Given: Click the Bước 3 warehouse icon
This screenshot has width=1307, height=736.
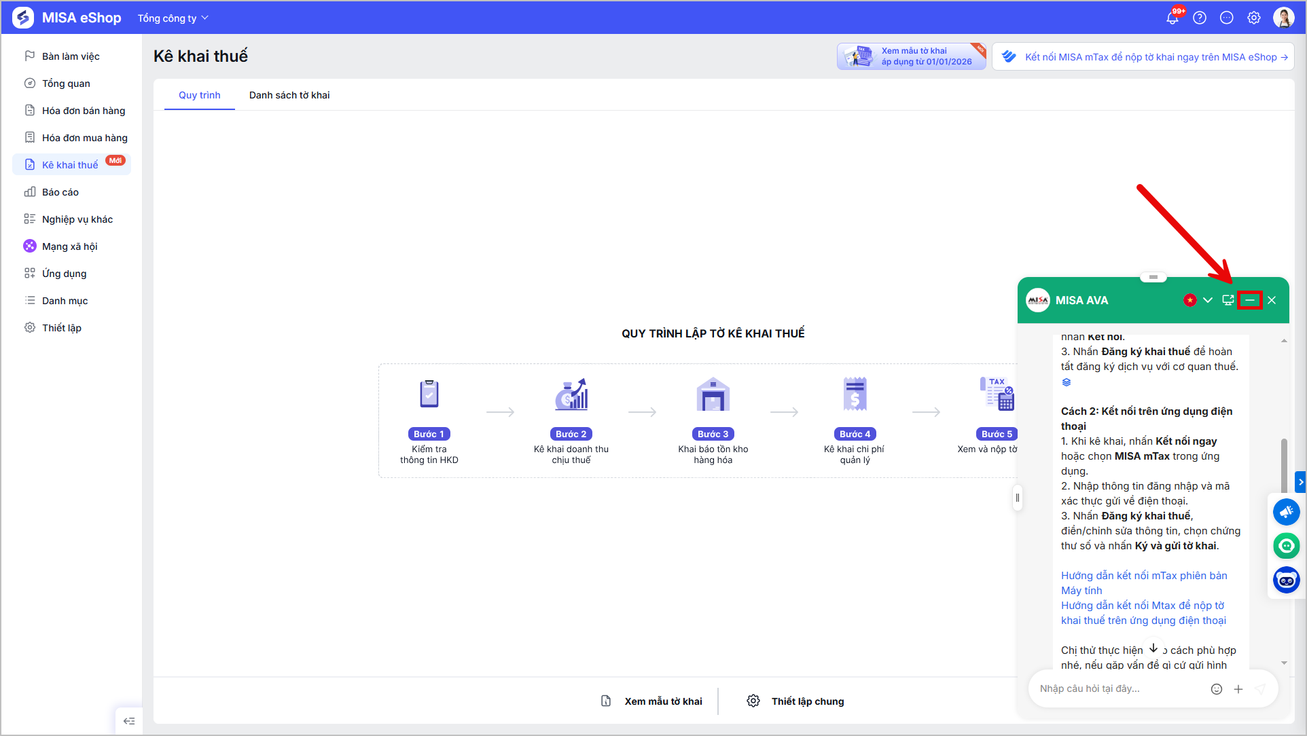Looking at the screenshot, I should (713, 394).
